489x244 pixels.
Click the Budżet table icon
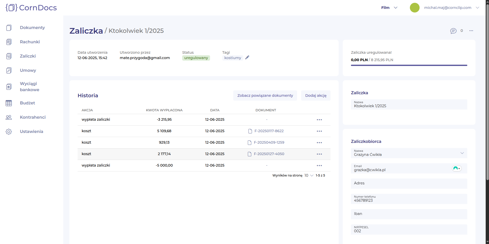pos(9,103)
